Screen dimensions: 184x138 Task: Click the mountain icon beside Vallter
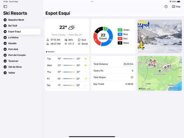coord(5,73)
